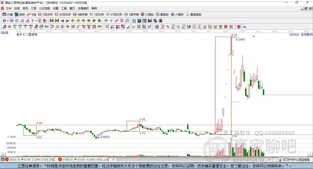Select the Gann fan lines tool
This screenshot has width=313, height=169.
pos(112,27)
